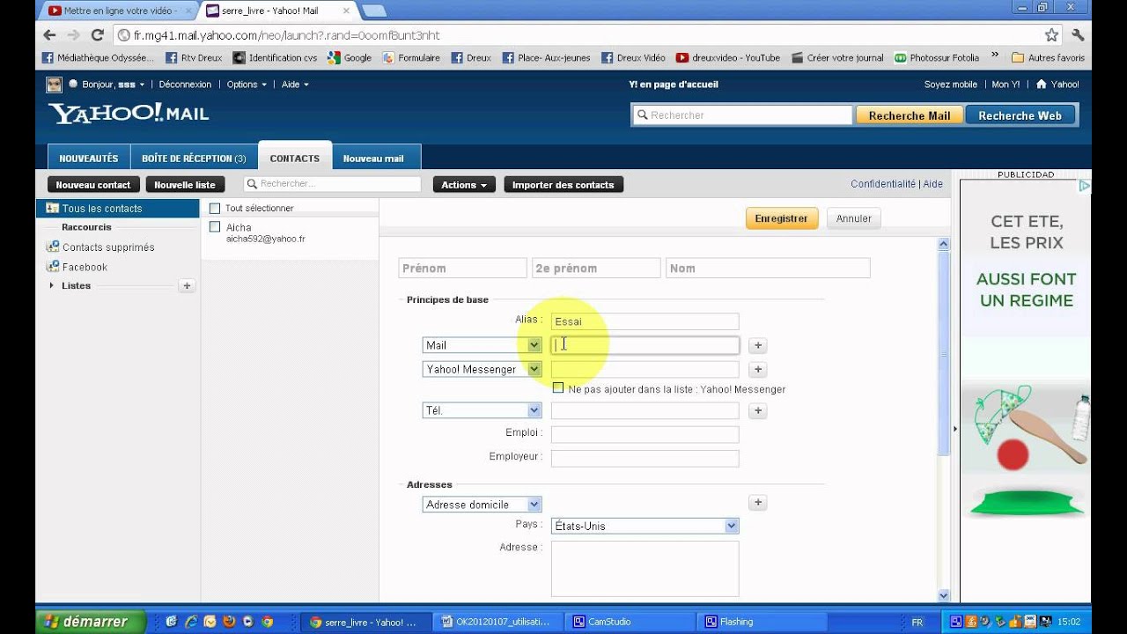This screenshot has width=1127, height=634.
Task: Open CamStudio from the taskbar
Action: pyautogui.click(x=630, y=622)
